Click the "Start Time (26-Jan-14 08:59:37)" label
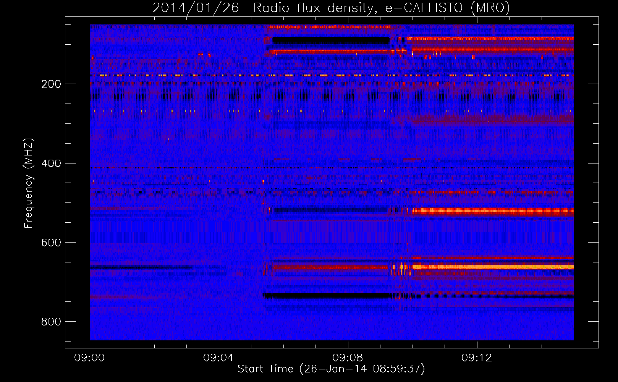Screen dimensions: 618x382 click(331, 369)
